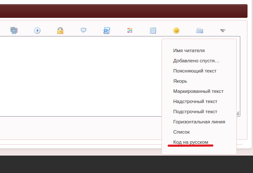The image size is (253, 173).
Task: Select "Добавлено спустя…" menu item
Action: (196, 61)
